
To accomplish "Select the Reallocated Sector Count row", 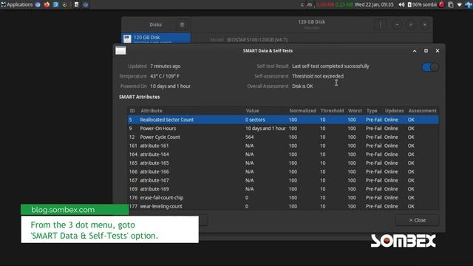I will [x=283, y=120].
